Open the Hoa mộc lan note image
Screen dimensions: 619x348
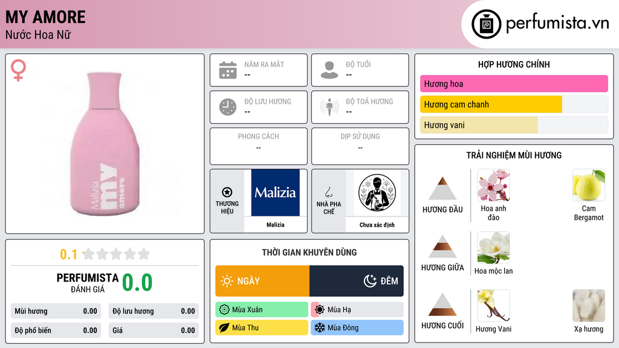click(493, 248)
